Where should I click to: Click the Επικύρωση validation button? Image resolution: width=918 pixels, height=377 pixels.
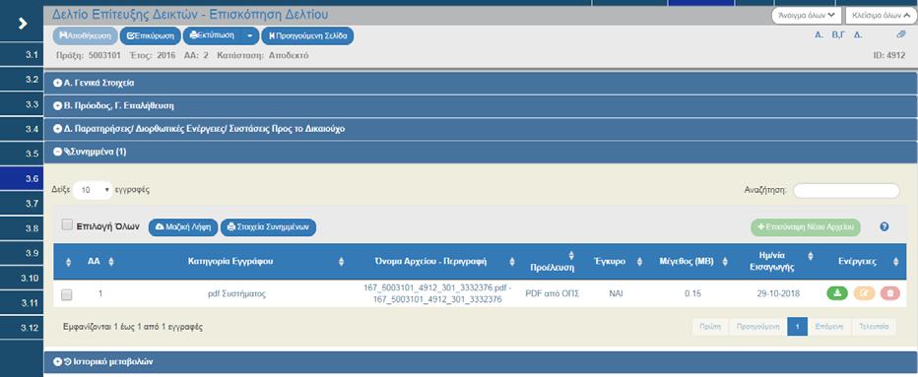tap(151, 35)
